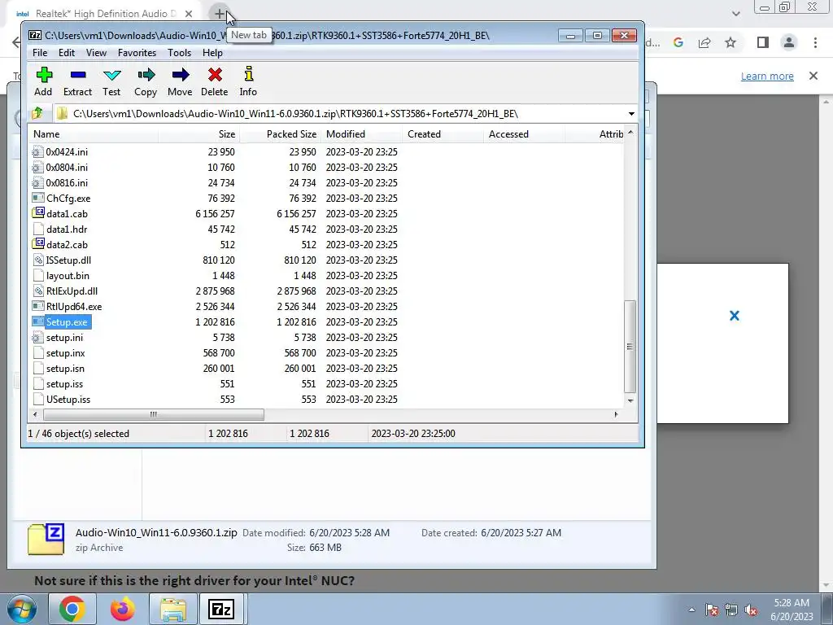Open Chrome from the taskbar
Viewport: 833px width, 625px height.
(72, 609)
